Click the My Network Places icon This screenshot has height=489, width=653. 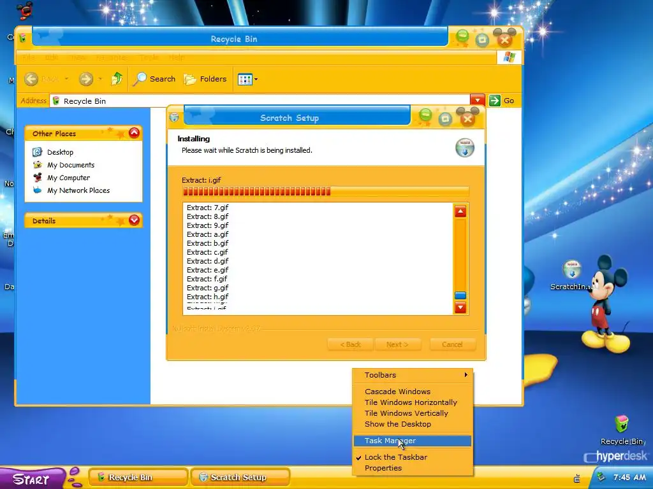38,190
